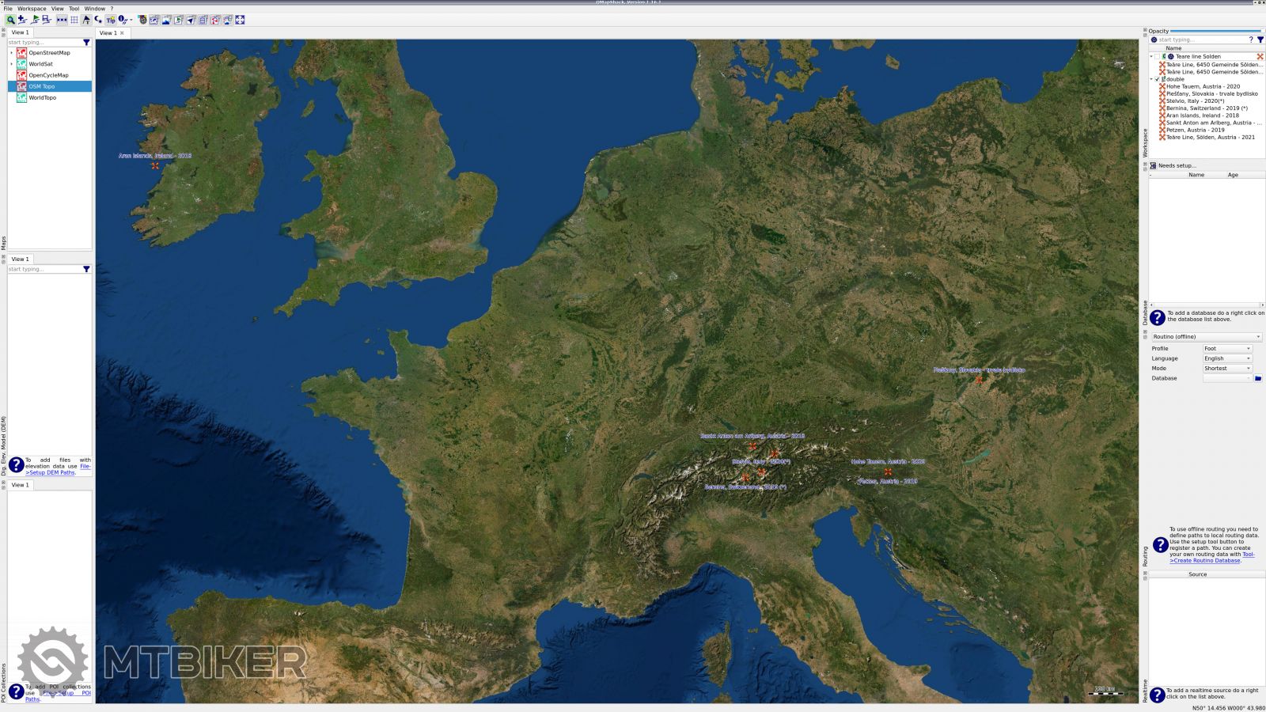
Task: Click the routing database folder icon
Action: tap(1258, 378)
